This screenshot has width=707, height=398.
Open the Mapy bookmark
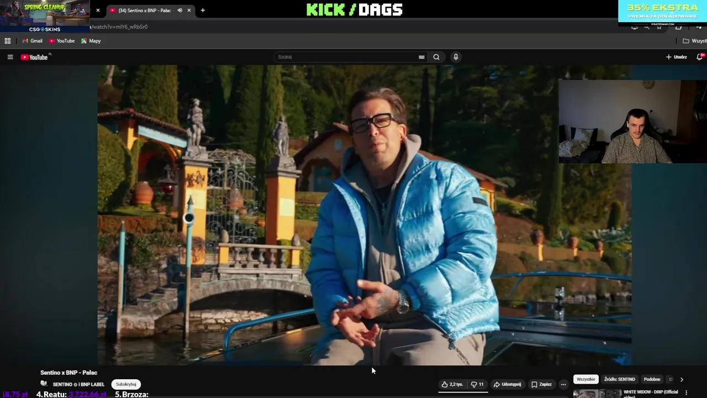91,41
